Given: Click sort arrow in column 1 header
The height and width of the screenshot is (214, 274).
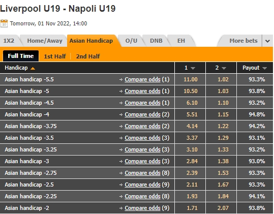Looking at the screenshot, I should 193,68.
